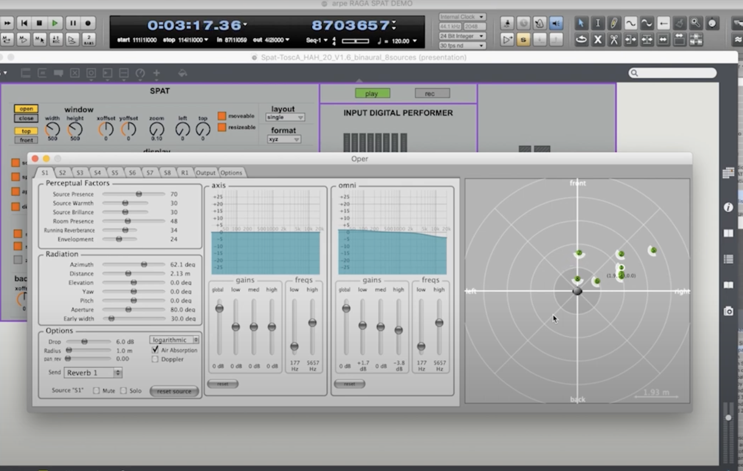Screen dimensions: 743x471
Task: Click the Max inspector info icon
Action: click(728, 207)
